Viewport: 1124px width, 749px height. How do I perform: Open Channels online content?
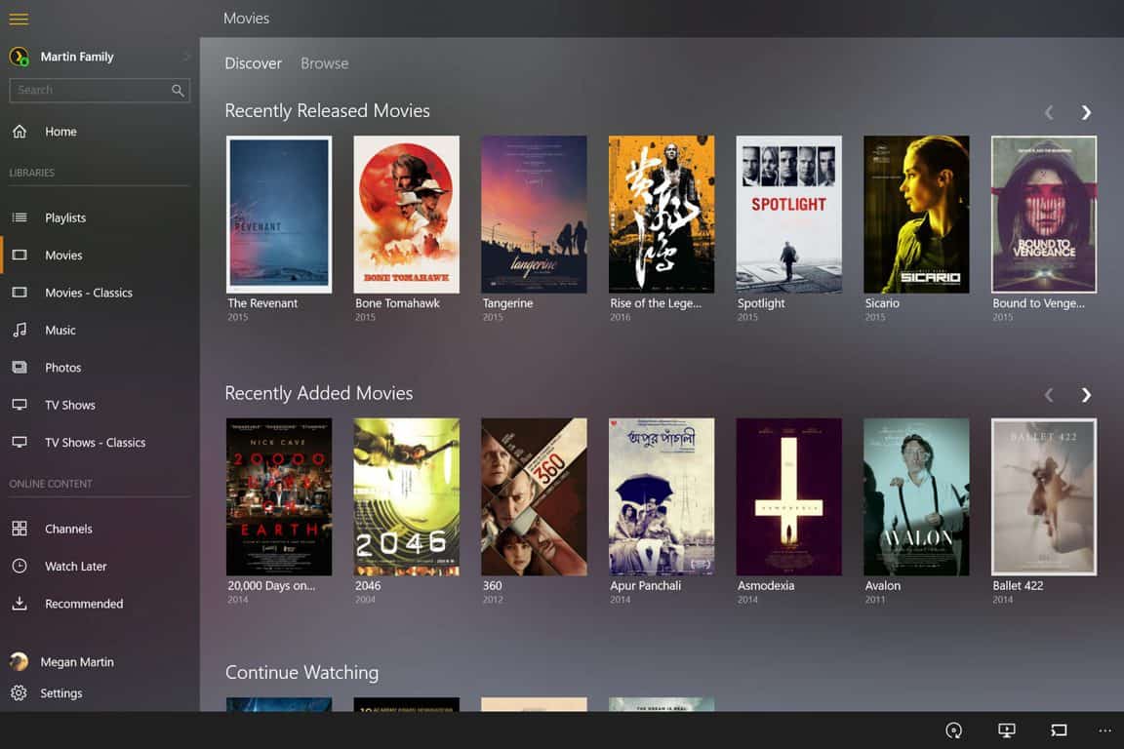pyautogui.click(x=69, y=529)
